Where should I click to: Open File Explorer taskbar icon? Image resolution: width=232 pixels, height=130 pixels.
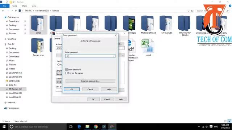pos(87,127)
